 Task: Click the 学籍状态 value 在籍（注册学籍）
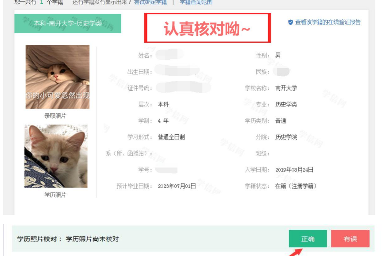tap(296, 186)
